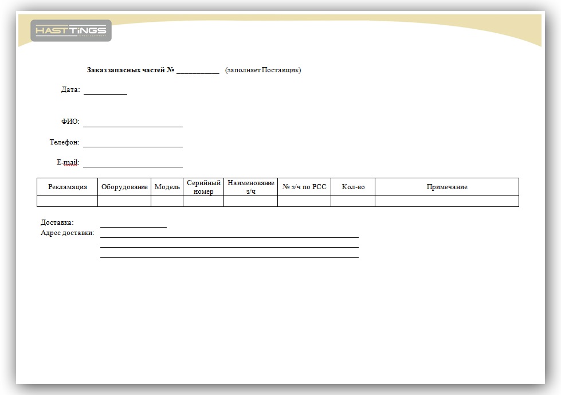Click the order number blank after №
The image size is (561, 395).
[198, 71]
